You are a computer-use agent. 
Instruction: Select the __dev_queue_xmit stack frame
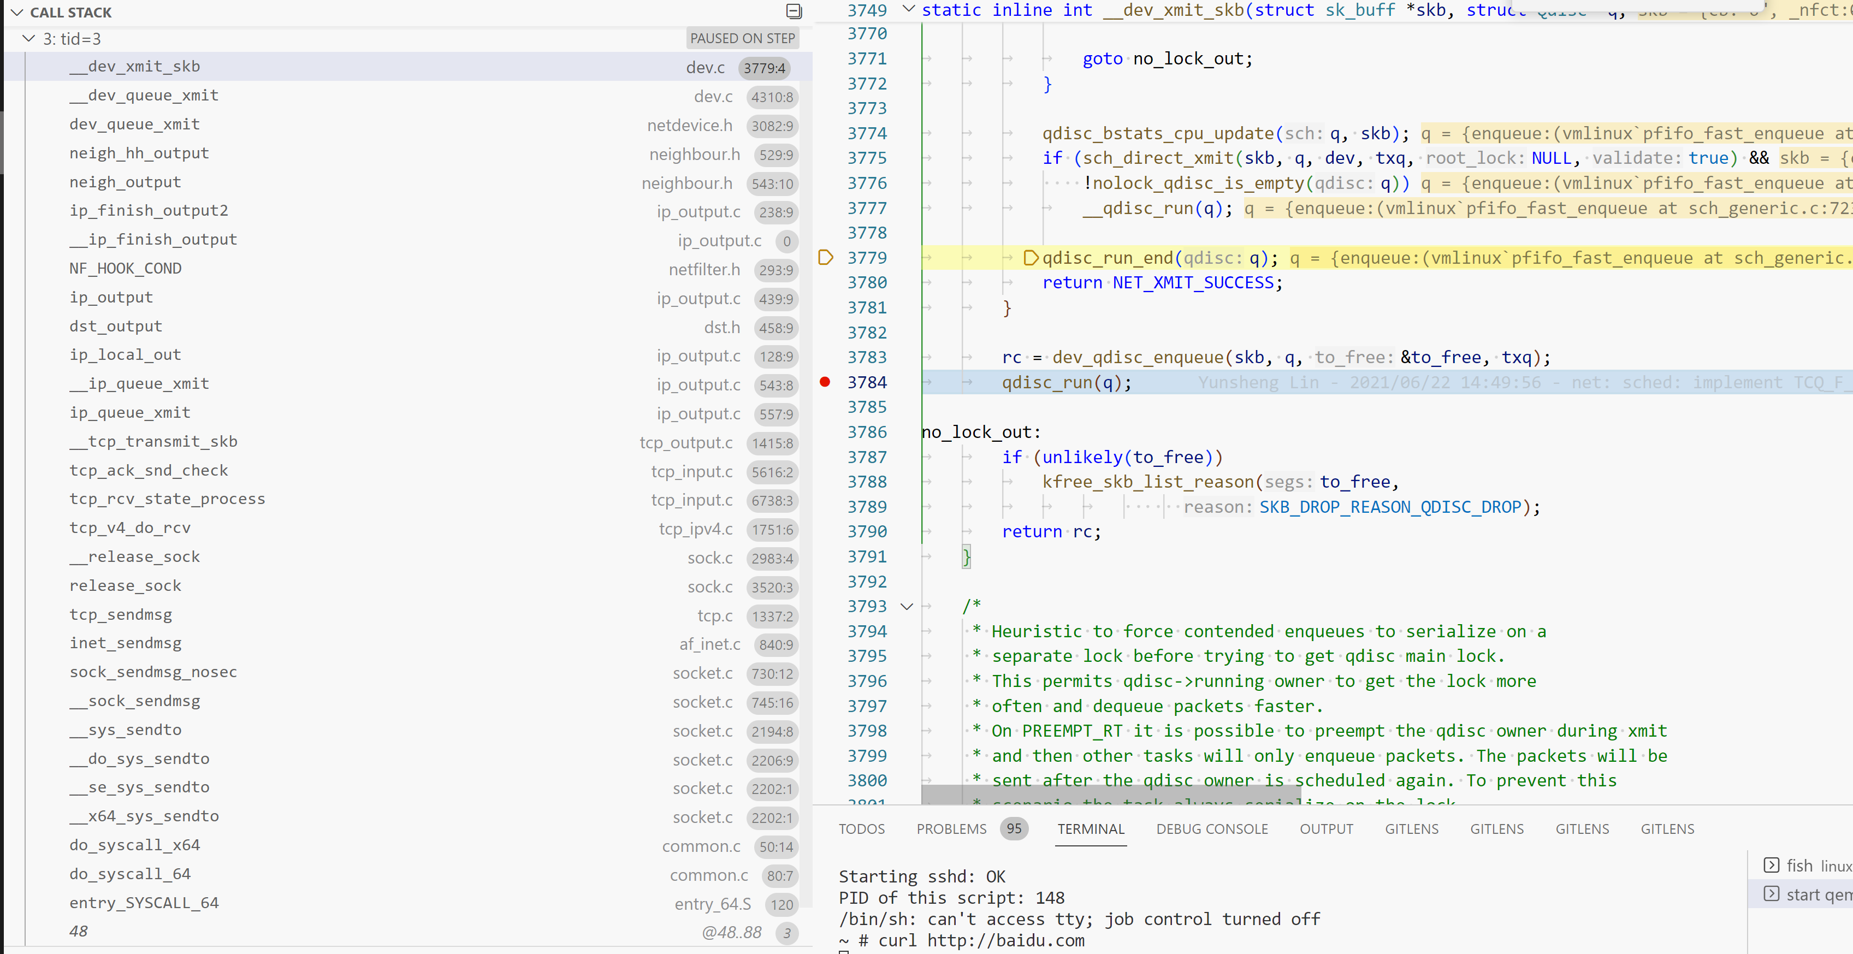[x=144, y=96]
